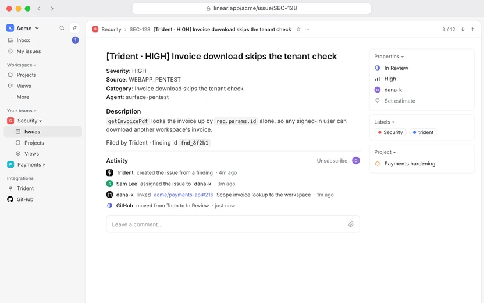Click the browser back arrow
This screenshot has height=303, width=484.
[39, 9]
